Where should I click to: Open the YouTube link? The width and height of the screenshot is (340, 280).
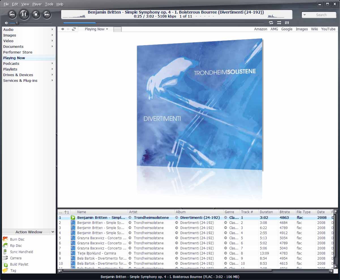pos(328,29)
